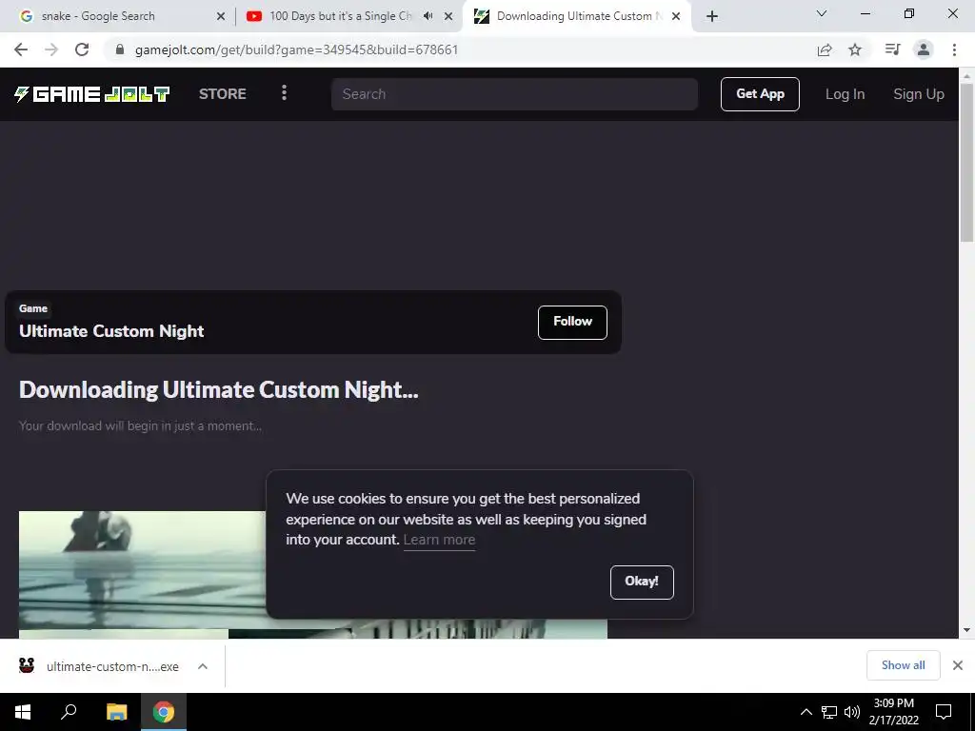Viewport: 975px width, 731px height.
Task: Click the Game Jolt Search field
Action: pos(514,94)
